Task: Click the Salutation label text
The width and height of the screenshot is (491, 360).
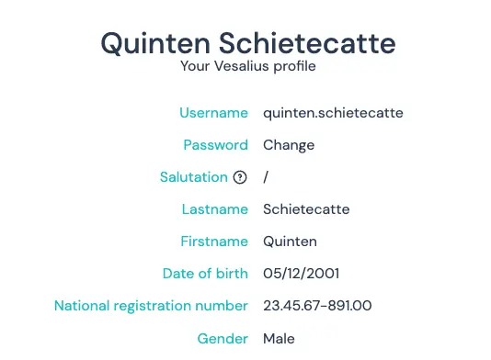Action: tap(194, 177)
